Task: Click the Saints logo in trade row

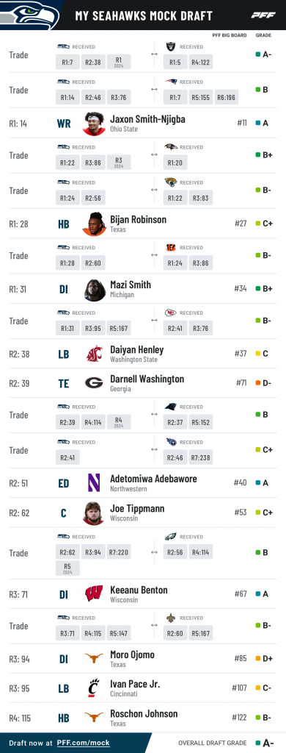Action: pyautogui.click(x=171, y=618)
